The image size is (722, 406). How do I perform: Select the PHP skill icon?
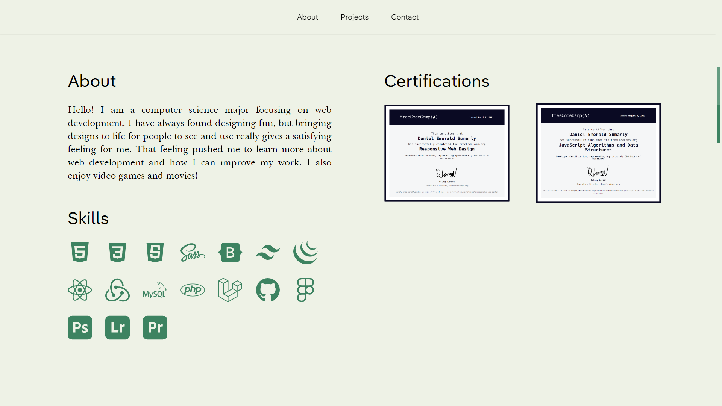point(193,290)
